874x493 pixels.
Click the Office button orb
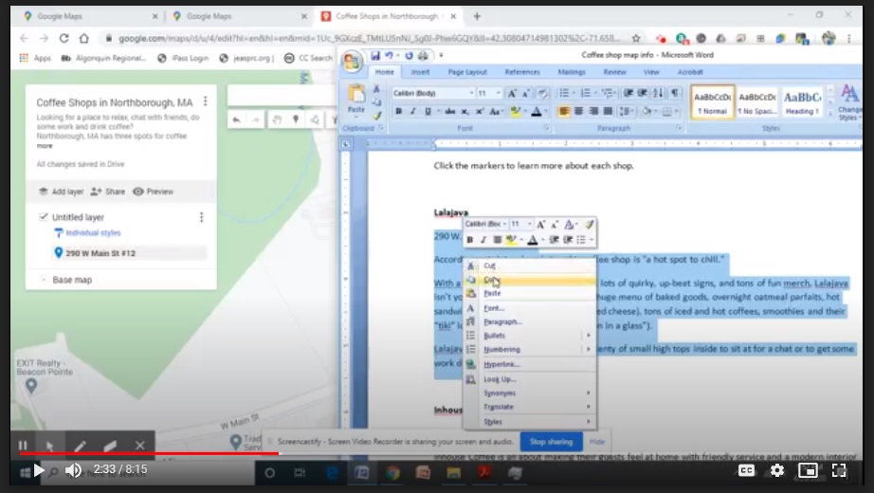point(353,61)
